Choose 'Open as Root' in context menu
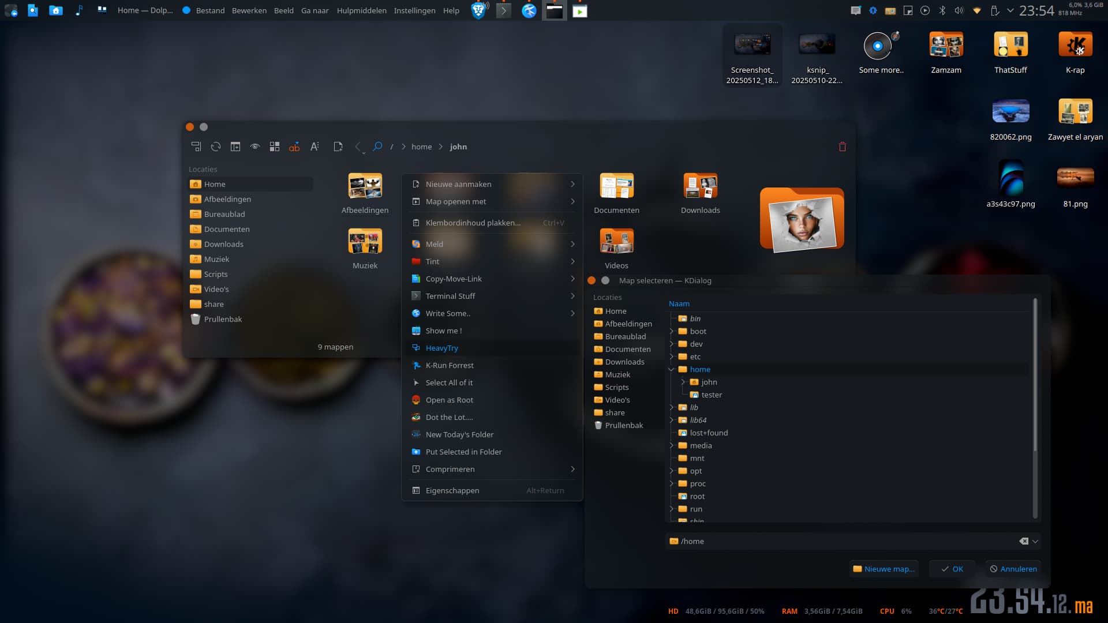This screenshot has height=623, width=1108. click(492, 400)
